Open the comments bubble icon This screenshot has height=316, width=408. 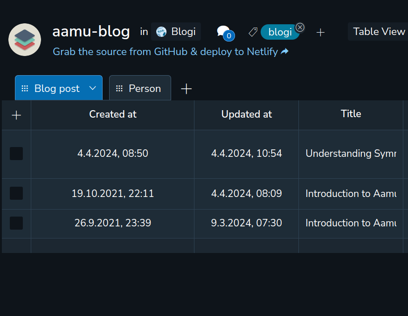(223, 32)
